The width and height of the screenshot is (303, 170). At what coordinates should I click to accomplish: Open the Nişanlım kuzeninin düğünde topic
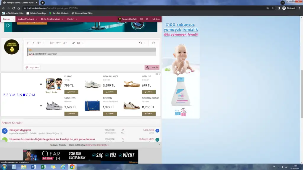(52, 139)
